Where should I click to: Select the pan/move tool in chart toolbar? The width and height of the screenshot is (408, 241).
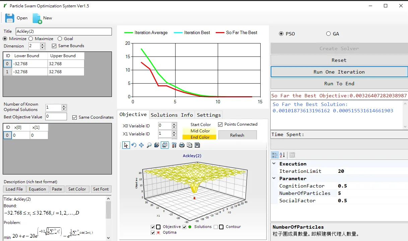click(141, 145)
